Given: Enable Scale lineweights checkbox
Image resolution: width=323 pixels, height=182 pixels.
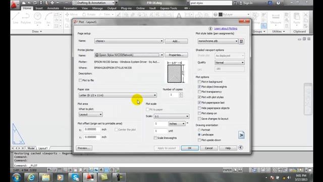Looking at the screenshot, I should coord(155,138).
